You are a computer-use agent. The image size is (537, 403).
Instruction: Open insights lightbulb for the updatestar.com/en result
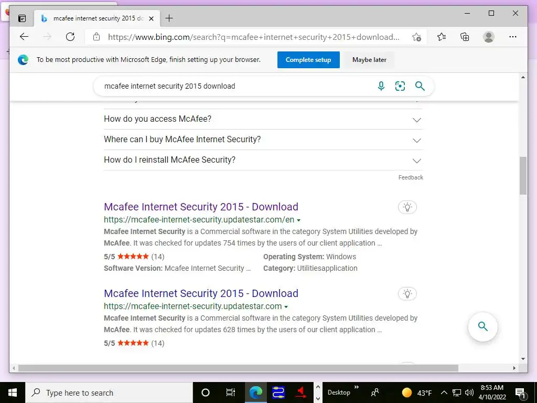(x=407, y=207)
